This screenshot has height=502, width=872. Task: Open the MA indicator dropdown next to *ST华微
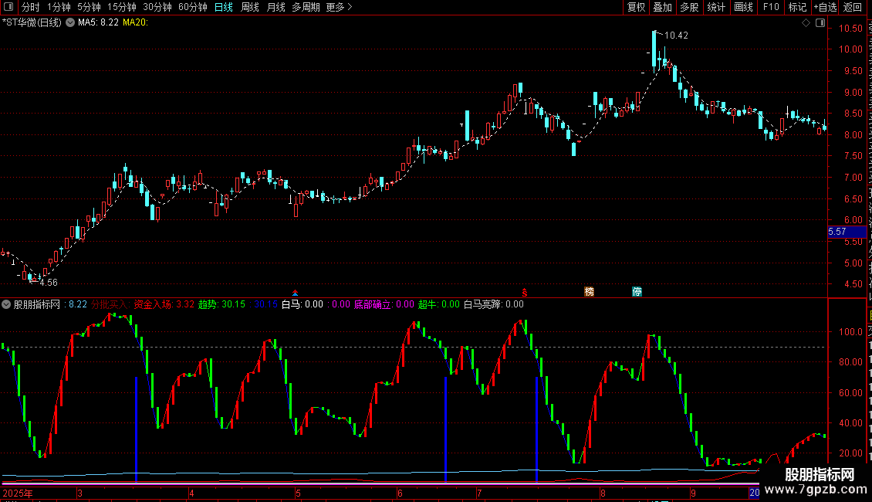(x=70, y=23)
